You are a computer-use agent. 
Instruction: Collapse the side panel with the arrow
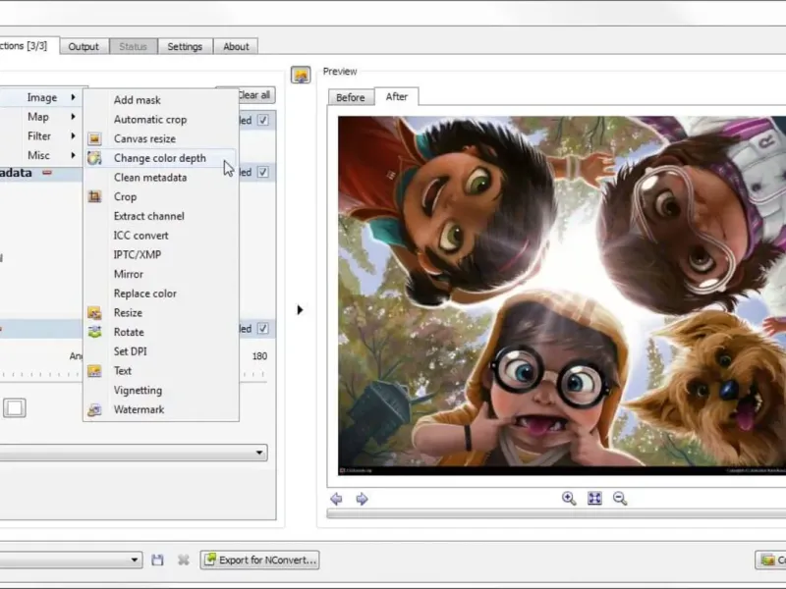click(x=300, y=310)
